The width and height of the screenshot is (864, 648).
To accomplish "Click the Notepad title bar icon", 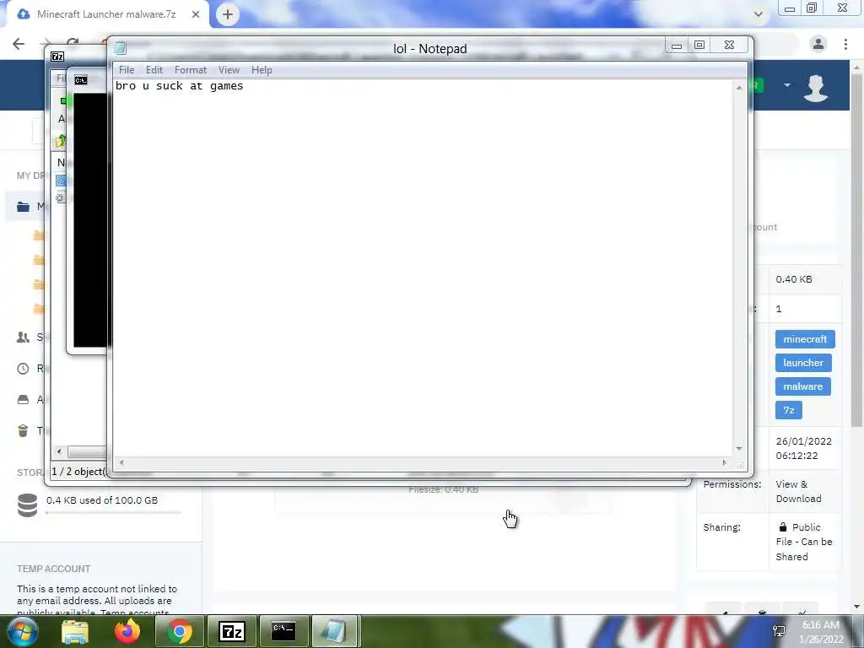I will [x=120, y=48].
